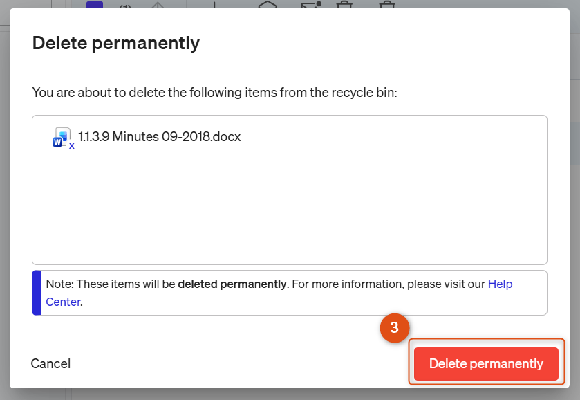Image resolution: width=580 pixels, height=400 pixels.
Task: Click the blue x mark on file icon
Action: pyautogui.click(x=72, y=146)
